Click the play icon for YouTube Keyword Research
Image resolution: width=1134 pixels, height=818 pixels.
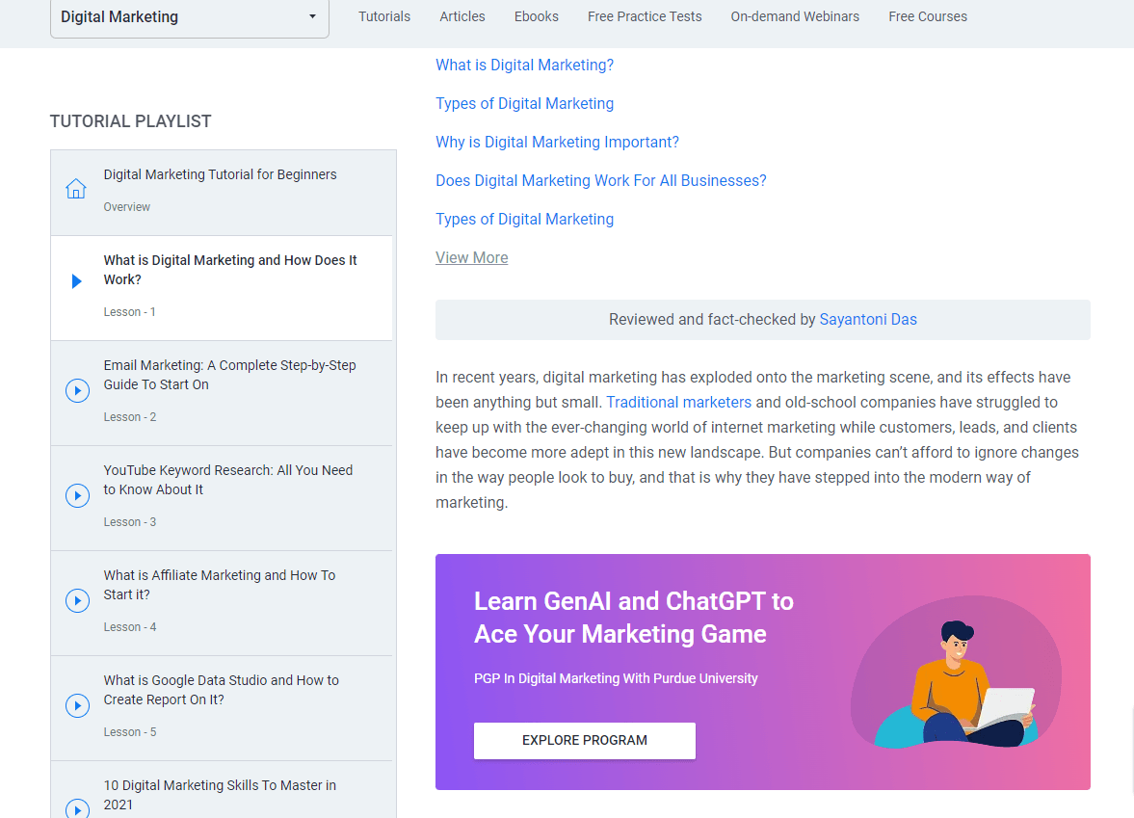77,495
